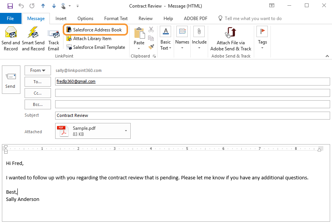Click in the message body after Best,

(x=18, y=192)
